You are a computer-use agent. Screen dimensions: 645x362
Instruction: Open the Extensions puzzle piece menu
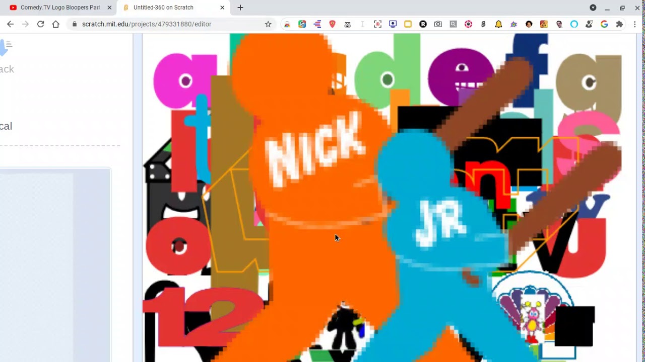[x=619, y=24]
